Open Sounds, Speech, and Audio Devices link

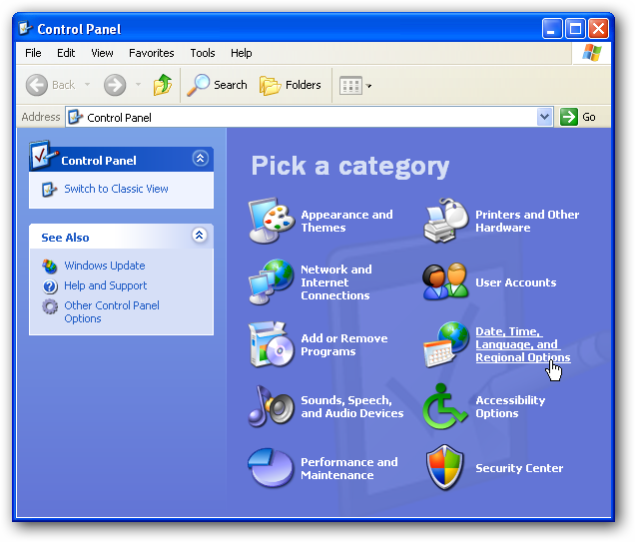pos(351,406)
